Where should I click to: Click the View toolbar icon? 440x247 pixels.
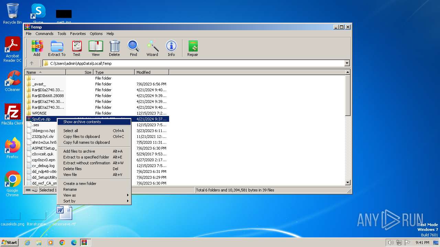96,48
